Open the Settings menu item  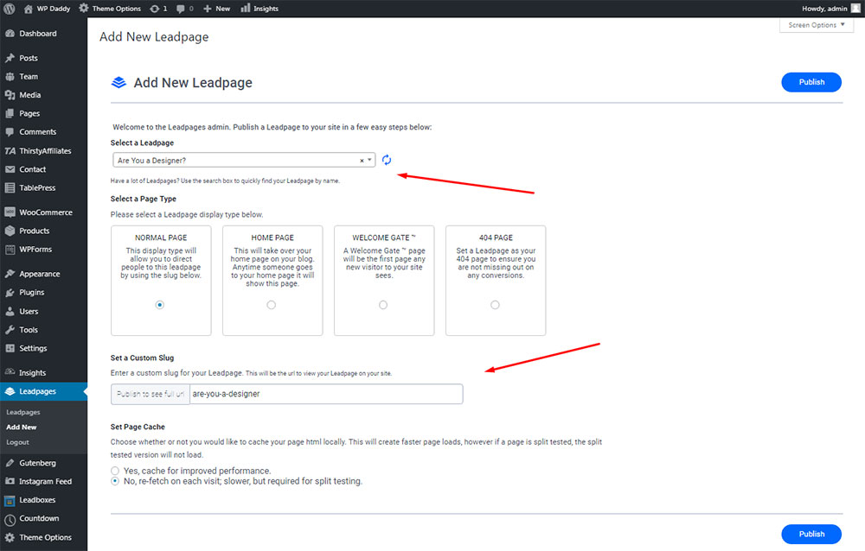point(43,348)
